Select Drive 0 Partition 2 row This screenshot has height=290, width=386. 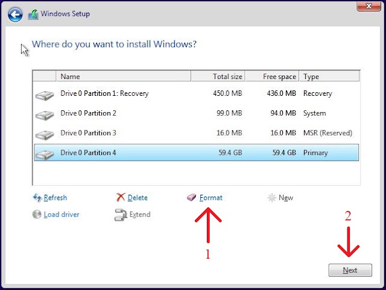pyautogui.click(x=197, y=113)
